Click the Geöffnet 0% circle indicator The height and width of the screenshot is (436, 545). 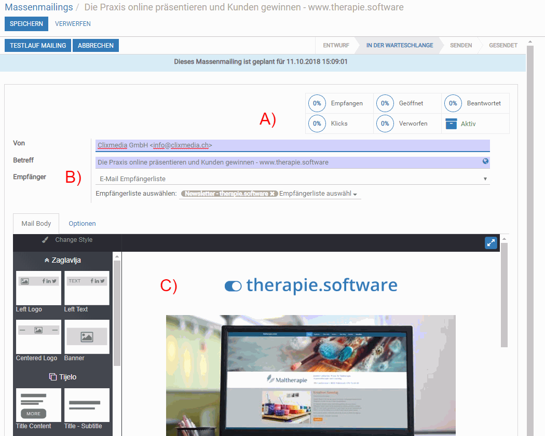click(385, 103)
